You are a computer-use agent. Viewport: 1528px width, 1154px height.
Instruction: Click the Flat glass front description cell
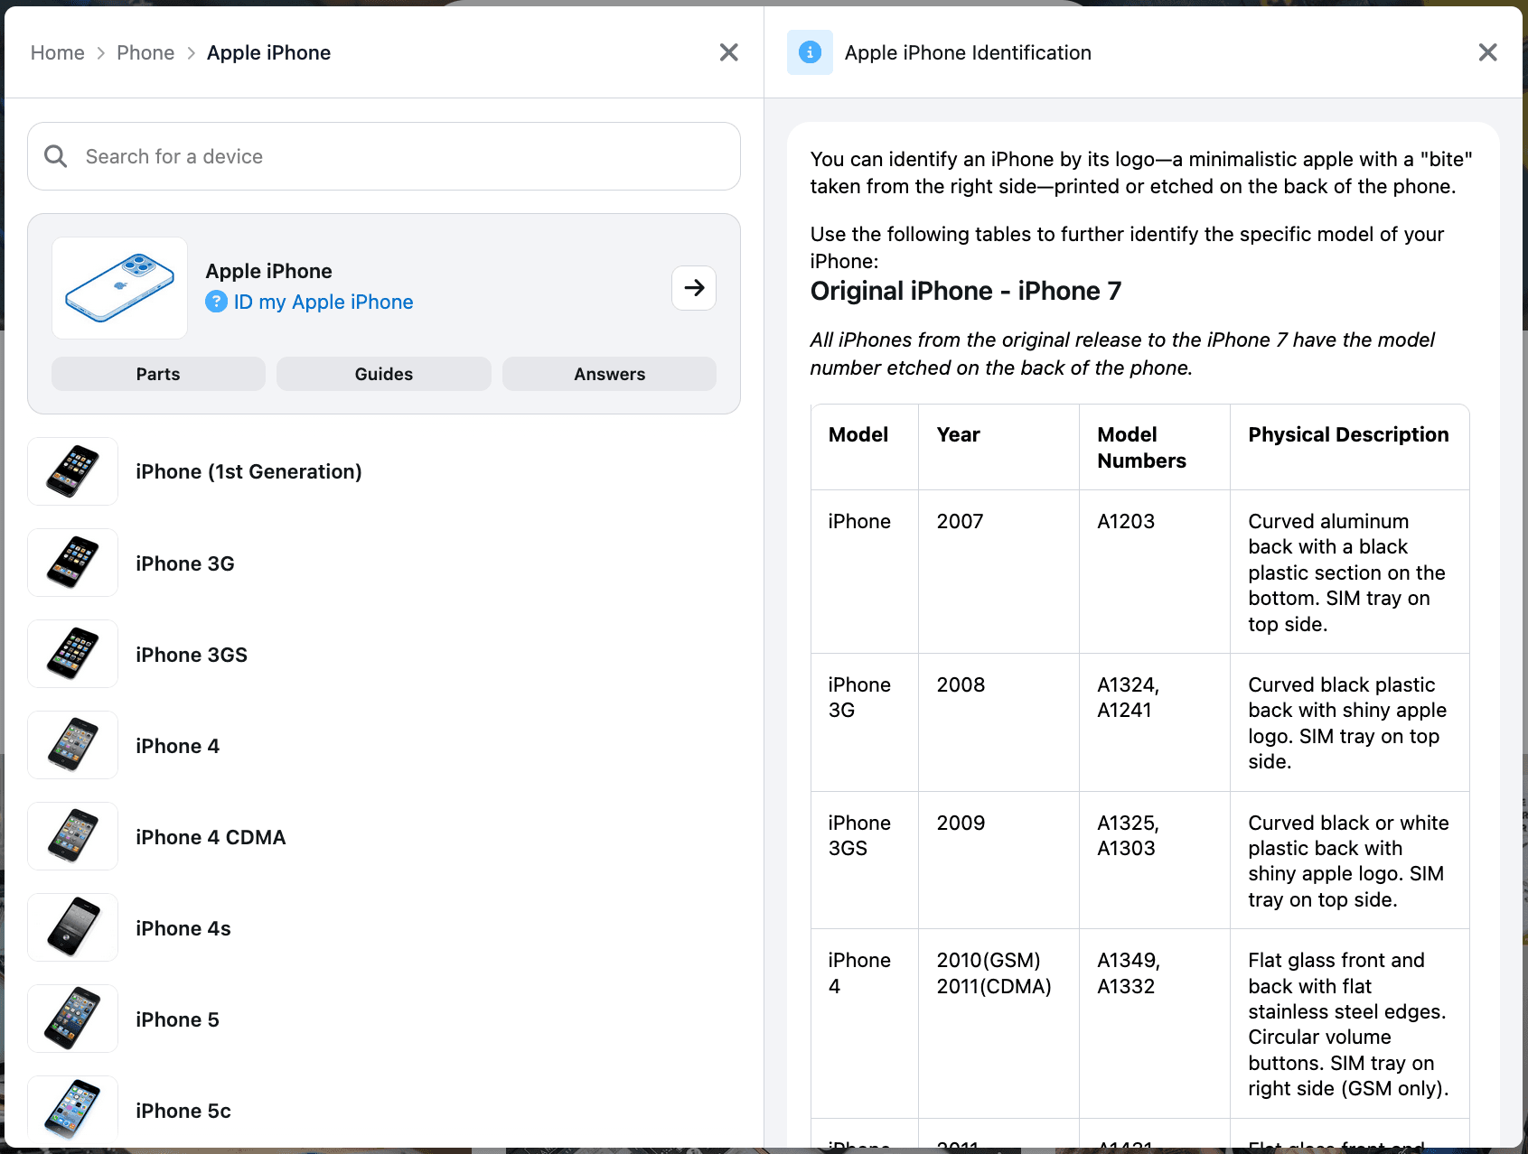tap(1348, 1024)
